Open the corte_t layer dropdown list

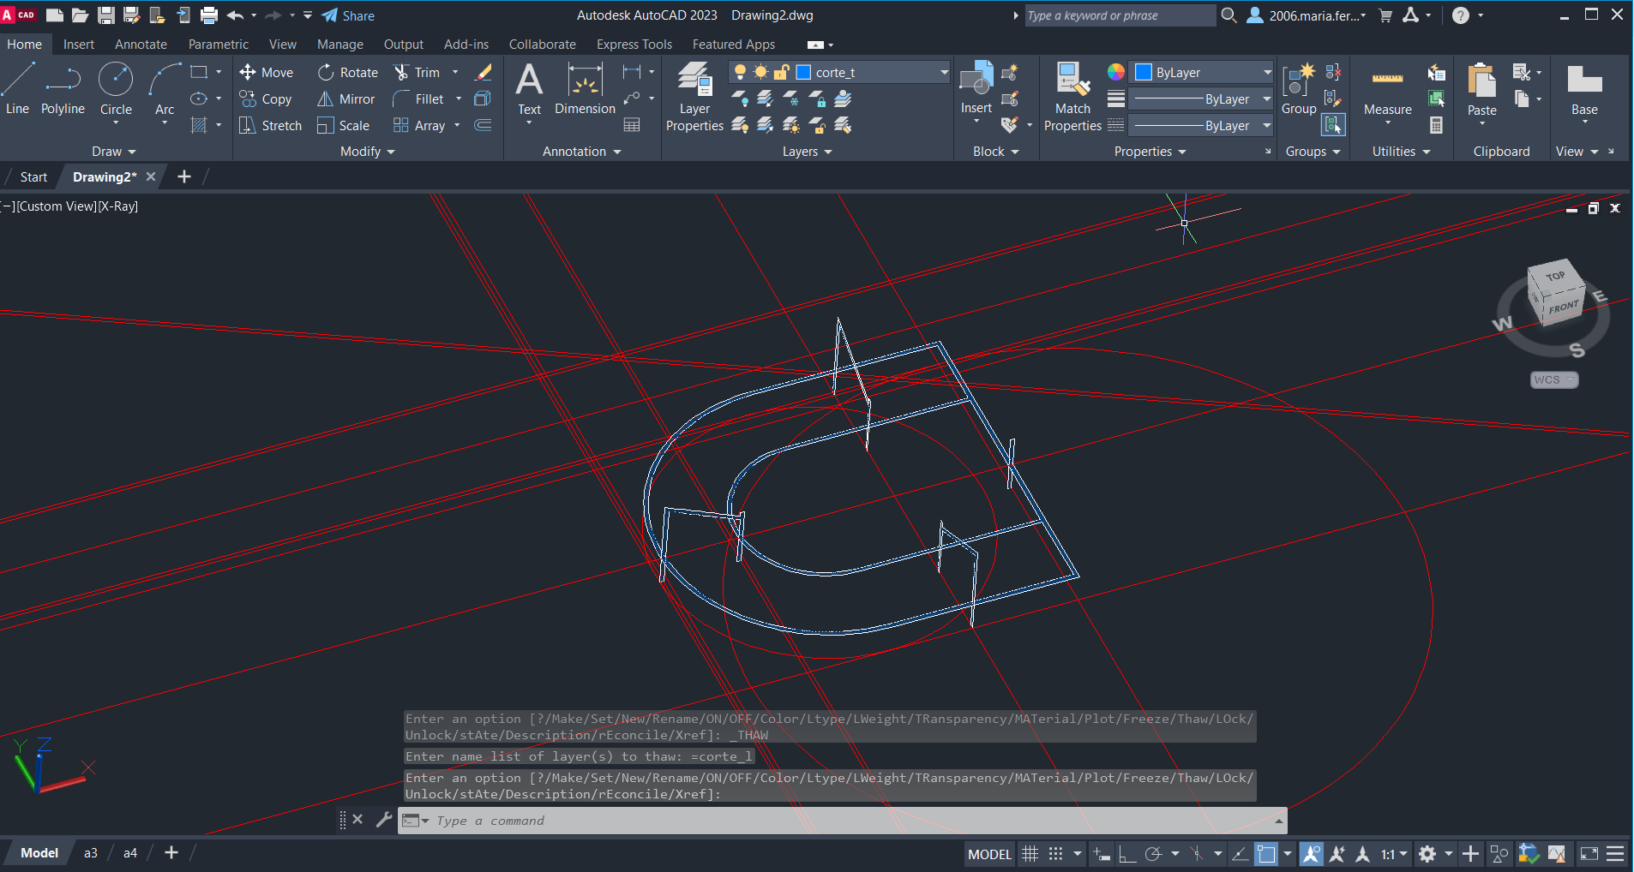(x=943, y=73)
